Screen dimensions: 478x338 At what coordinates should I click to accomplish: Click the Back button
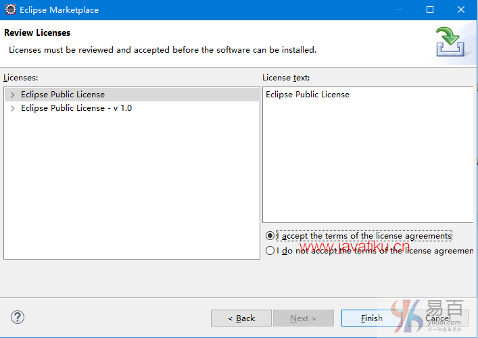tap(241, 318)
